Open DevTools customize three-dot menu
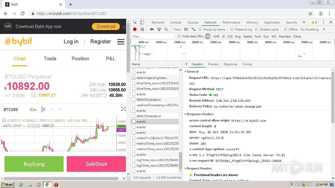 [323, 22]
